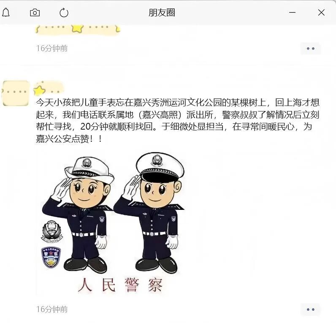This screenshot has width=336, height=323.
Task: Click the blurred nickname above the 嘉兴 post
Action: click(49, 89)
